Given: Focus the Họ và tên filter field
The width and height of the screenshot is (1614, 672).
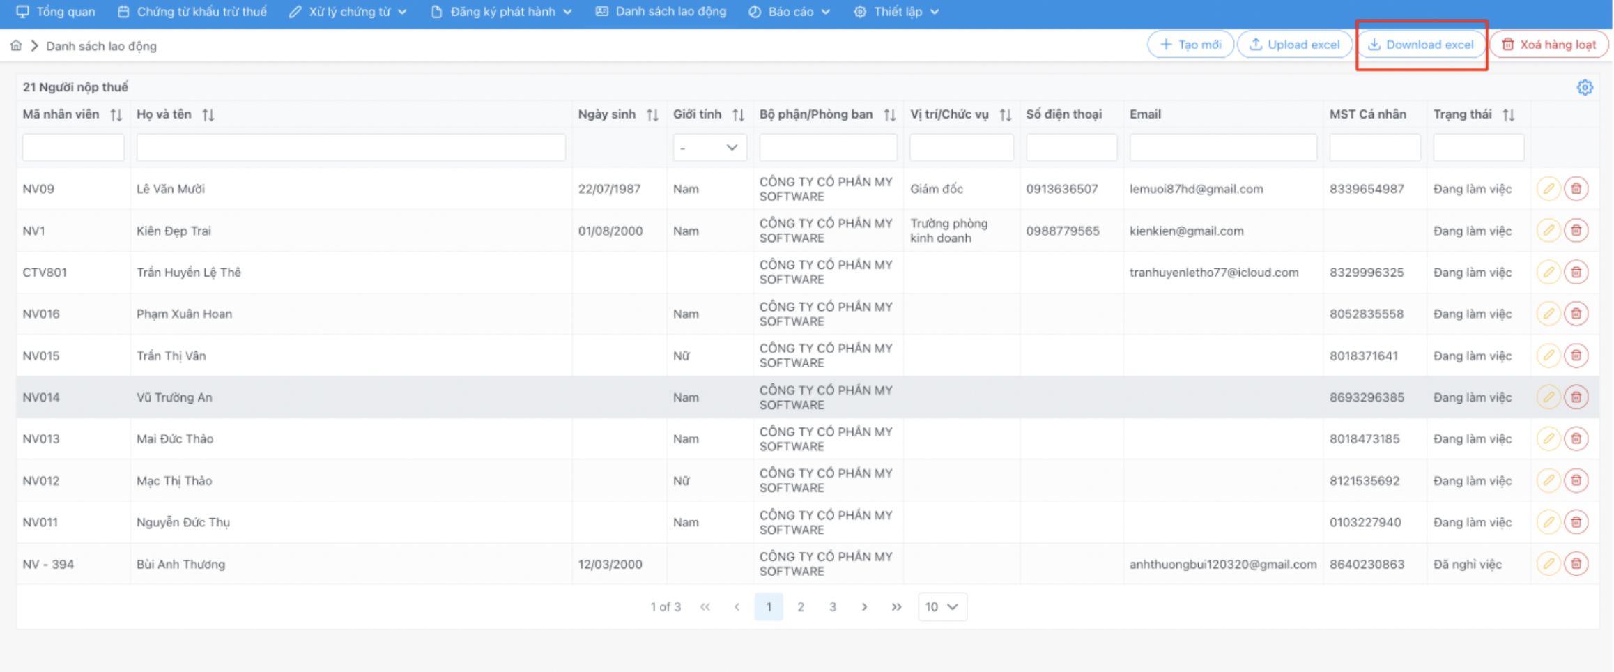Looking at the screenshot, I should click(351, 148).
